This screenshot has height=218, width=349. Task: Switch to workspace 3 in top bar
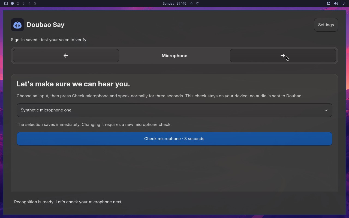(x=24, y=4)
